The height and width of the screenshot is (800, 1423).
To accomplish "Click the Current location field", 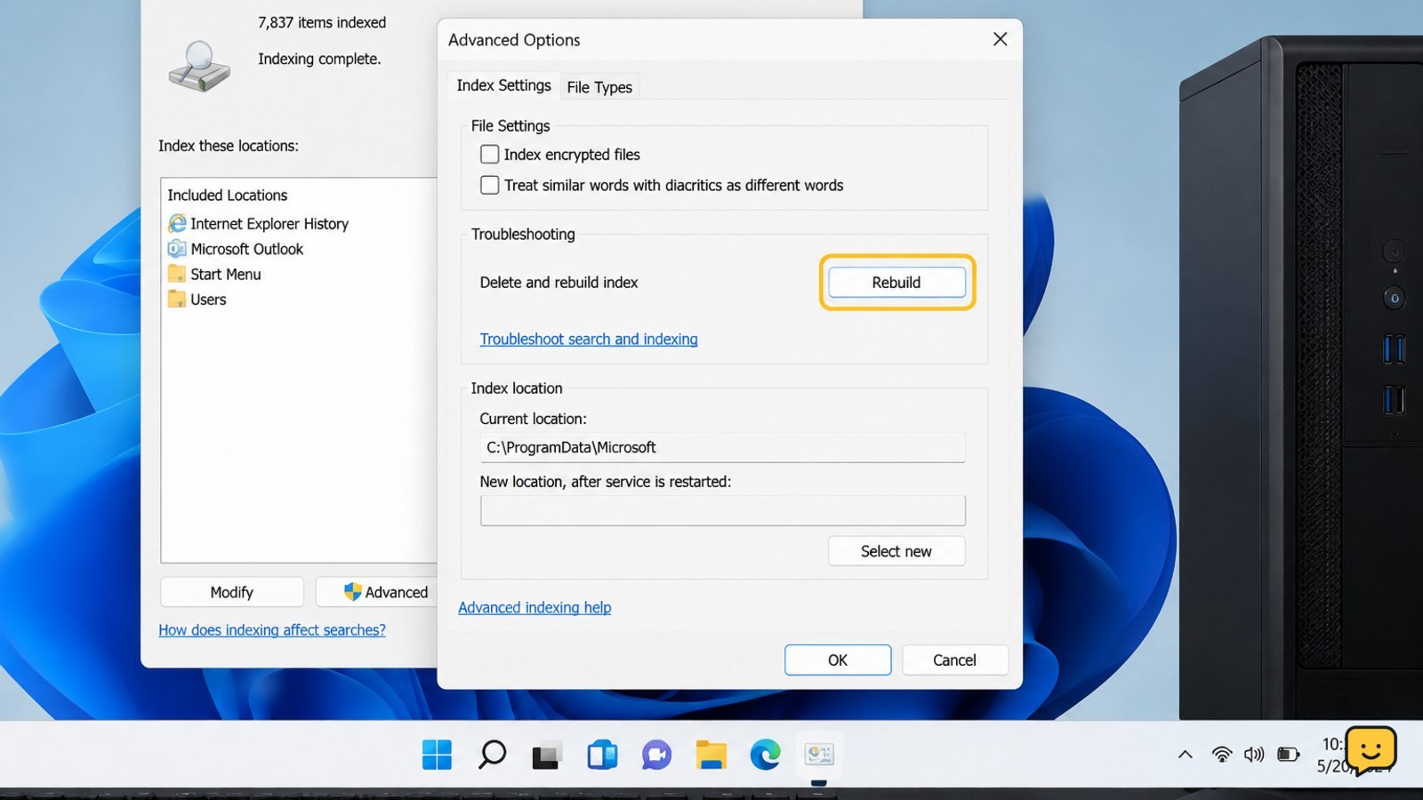I will pos(722,447).
